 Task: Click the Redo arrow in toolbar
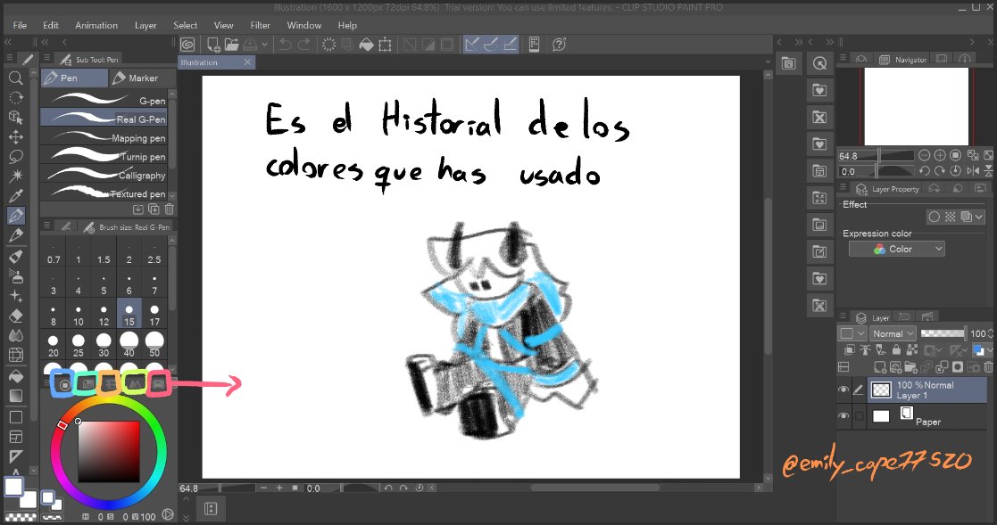(x=304, y=45)
